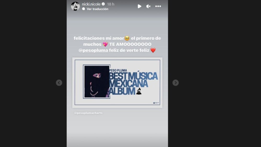Screen dimensions: 261x147
Task: Click the translation speech bubble icon
Action: click(84, 9)
